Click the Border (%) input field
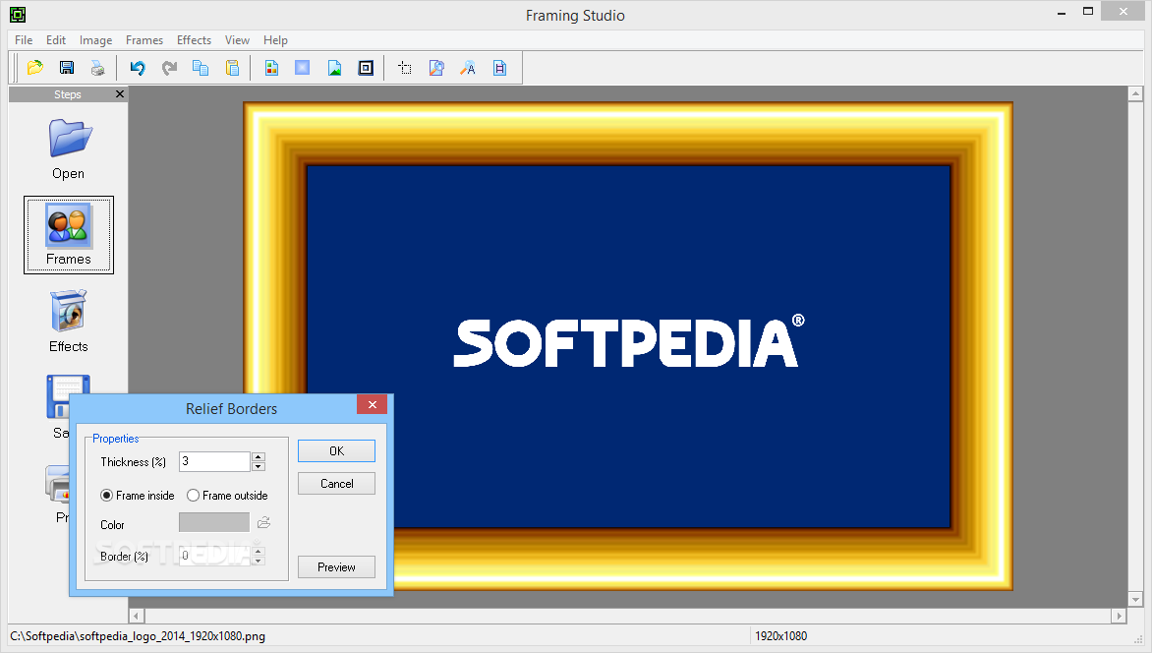The width and height of the screenshot is (1152, 653). tap(214, 556)
